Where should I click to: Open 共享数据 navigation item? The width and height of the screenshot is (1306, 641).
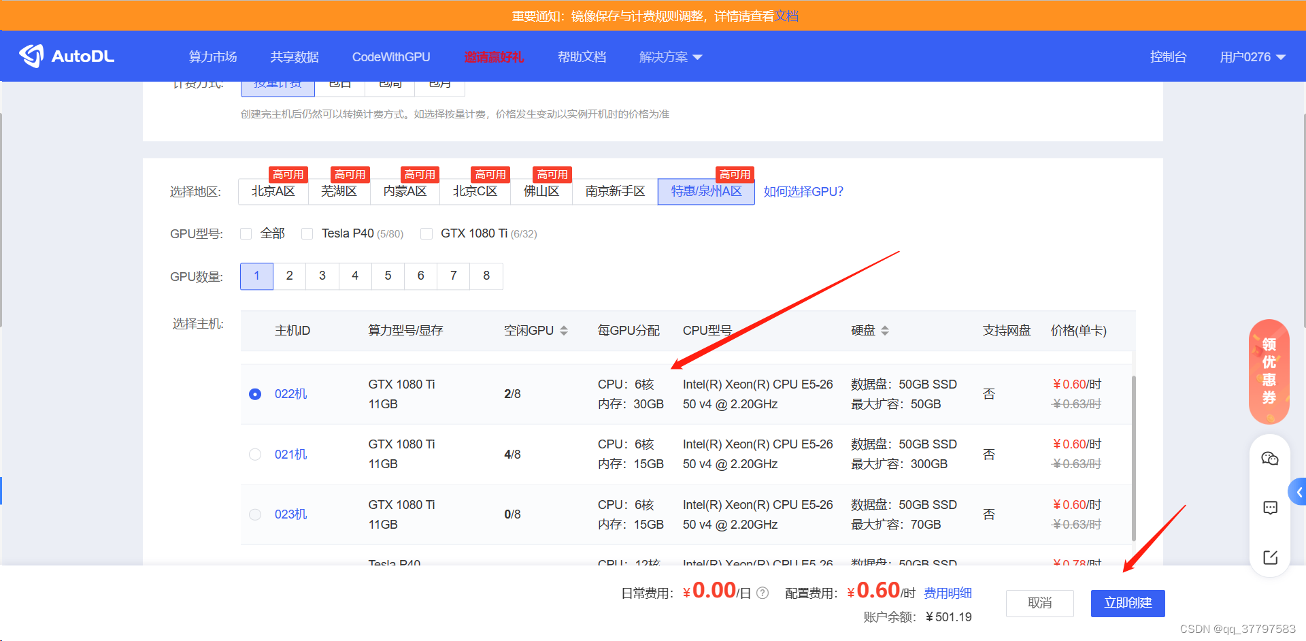point(295,57)
